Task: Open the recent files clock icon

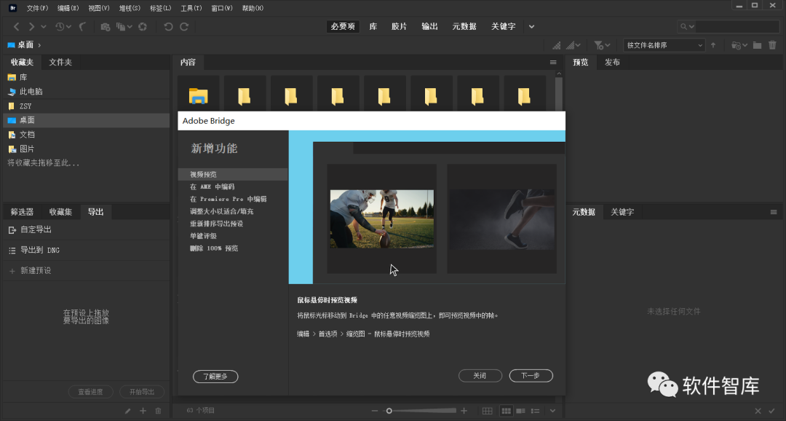Action: 60,27
